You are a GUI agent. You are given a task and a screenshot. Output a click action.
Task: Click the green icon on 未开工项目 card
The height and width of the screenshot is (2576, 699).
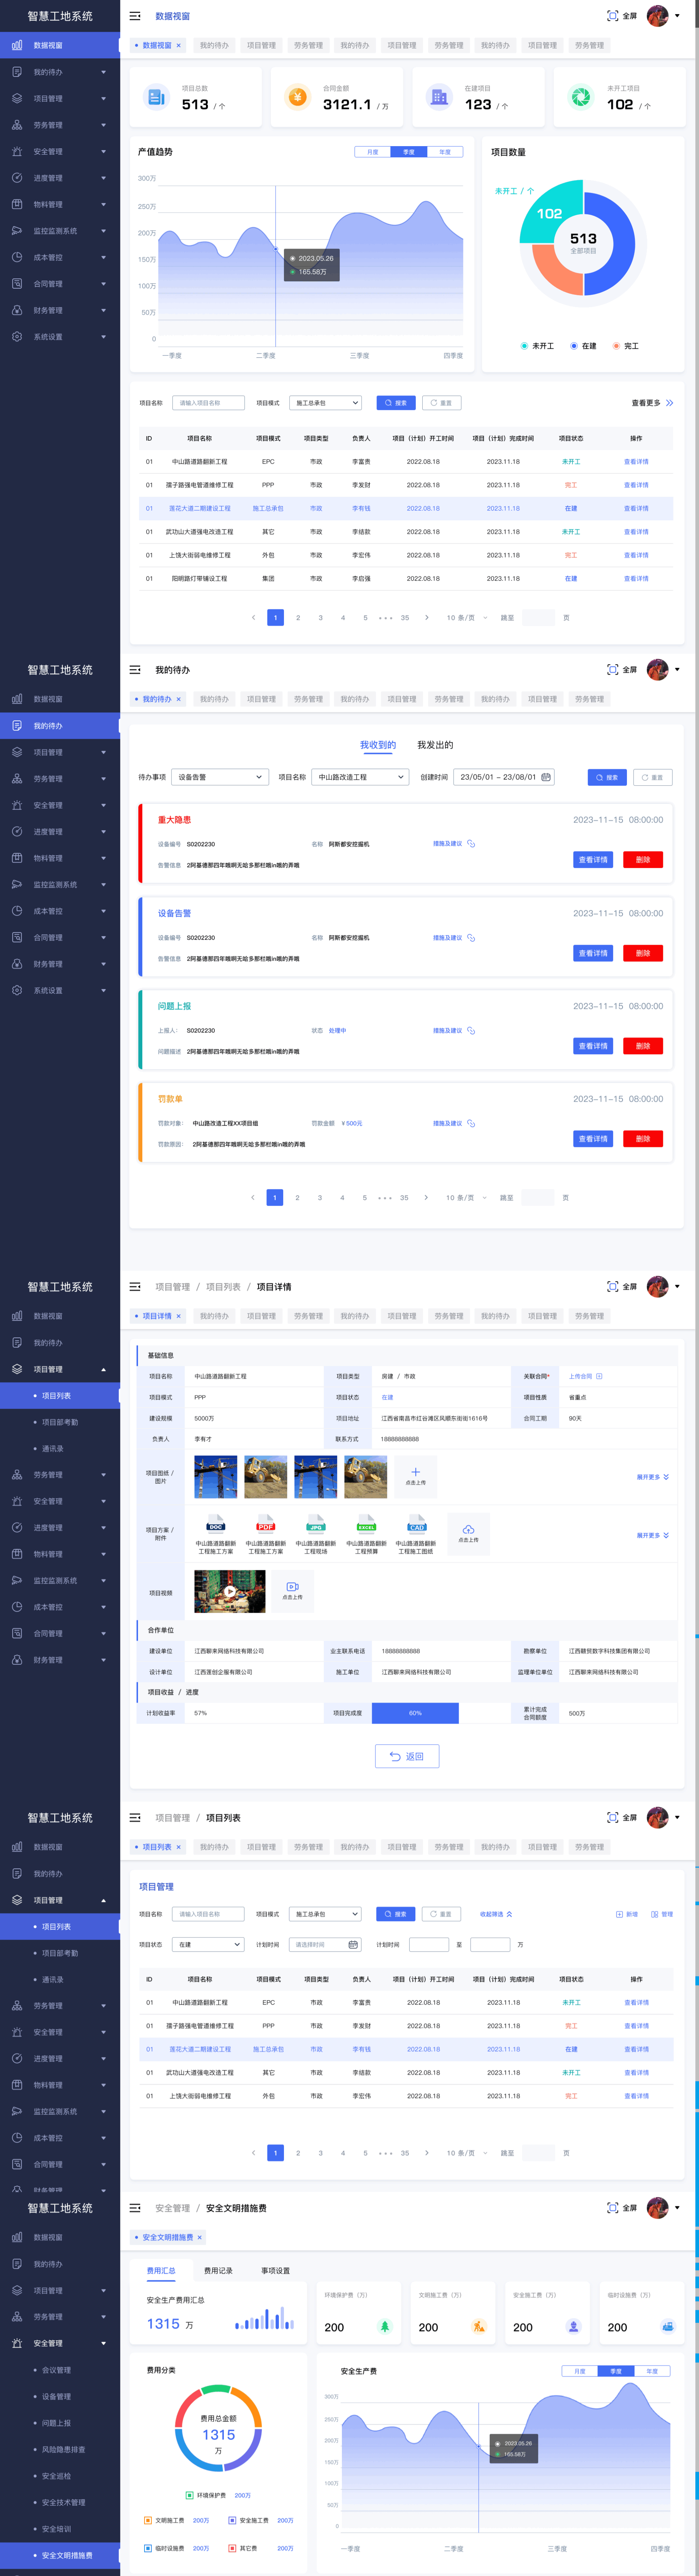click(x=580, y=97)
